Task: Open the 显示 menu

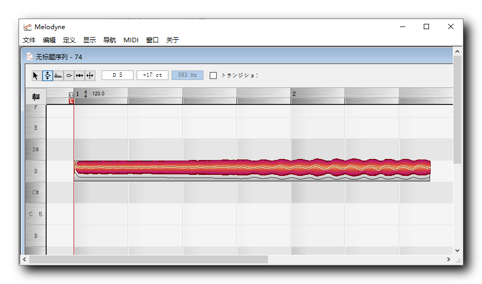Action: click(90, 40)
